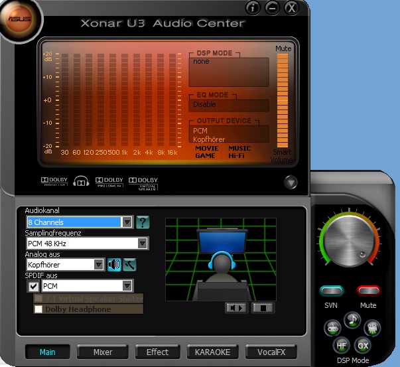
Task: Play the speaker test playback button
Action: pyautogui.click(x=236, y=308)
